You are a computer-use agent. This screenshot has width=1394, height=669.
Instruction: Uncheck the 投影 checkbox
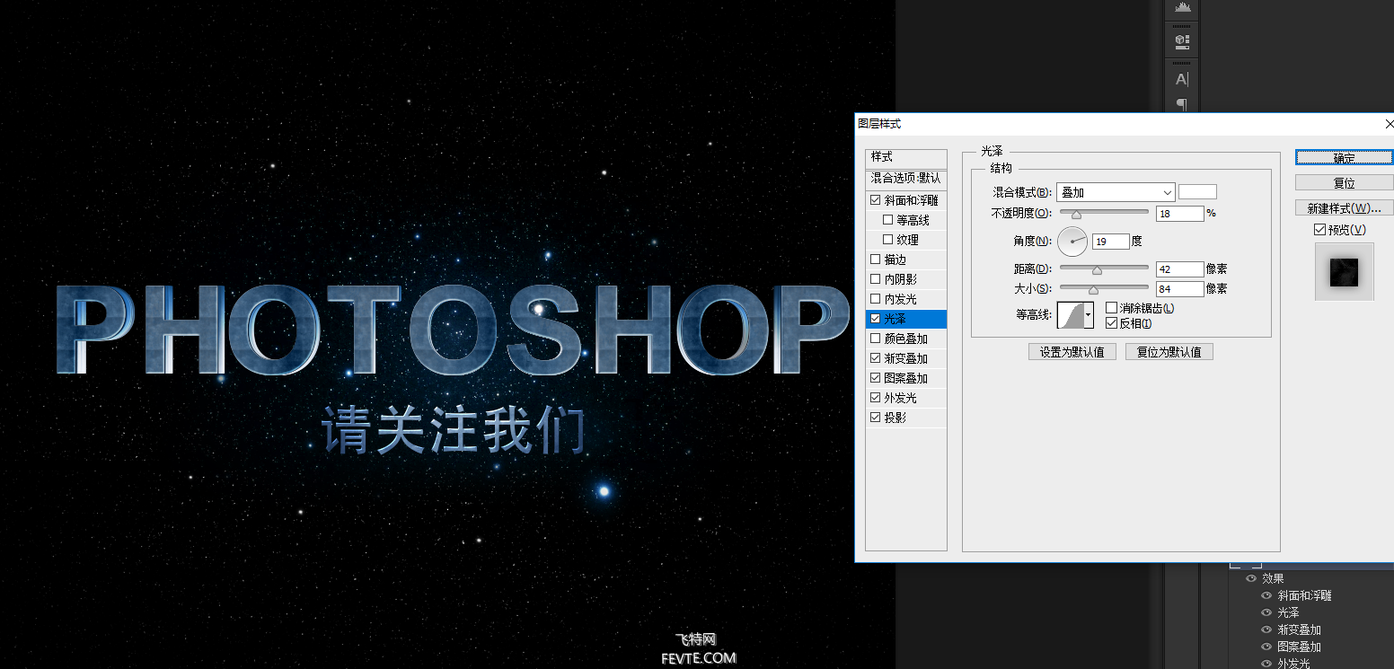pyautogui.click(x=876, y=418)
